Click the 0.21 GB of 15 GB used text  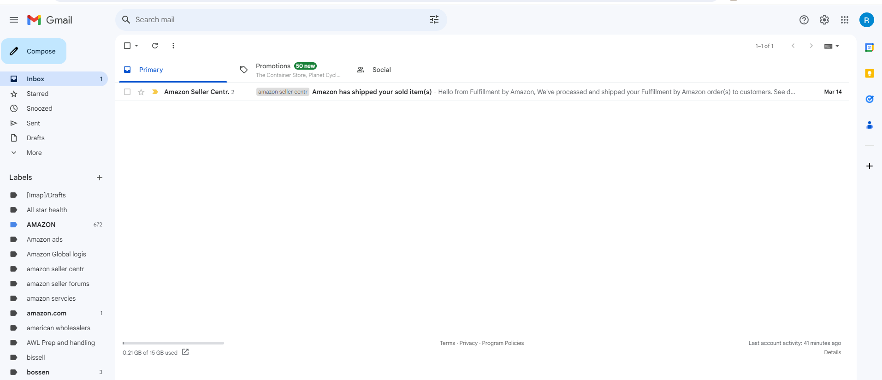click(150, 353)
